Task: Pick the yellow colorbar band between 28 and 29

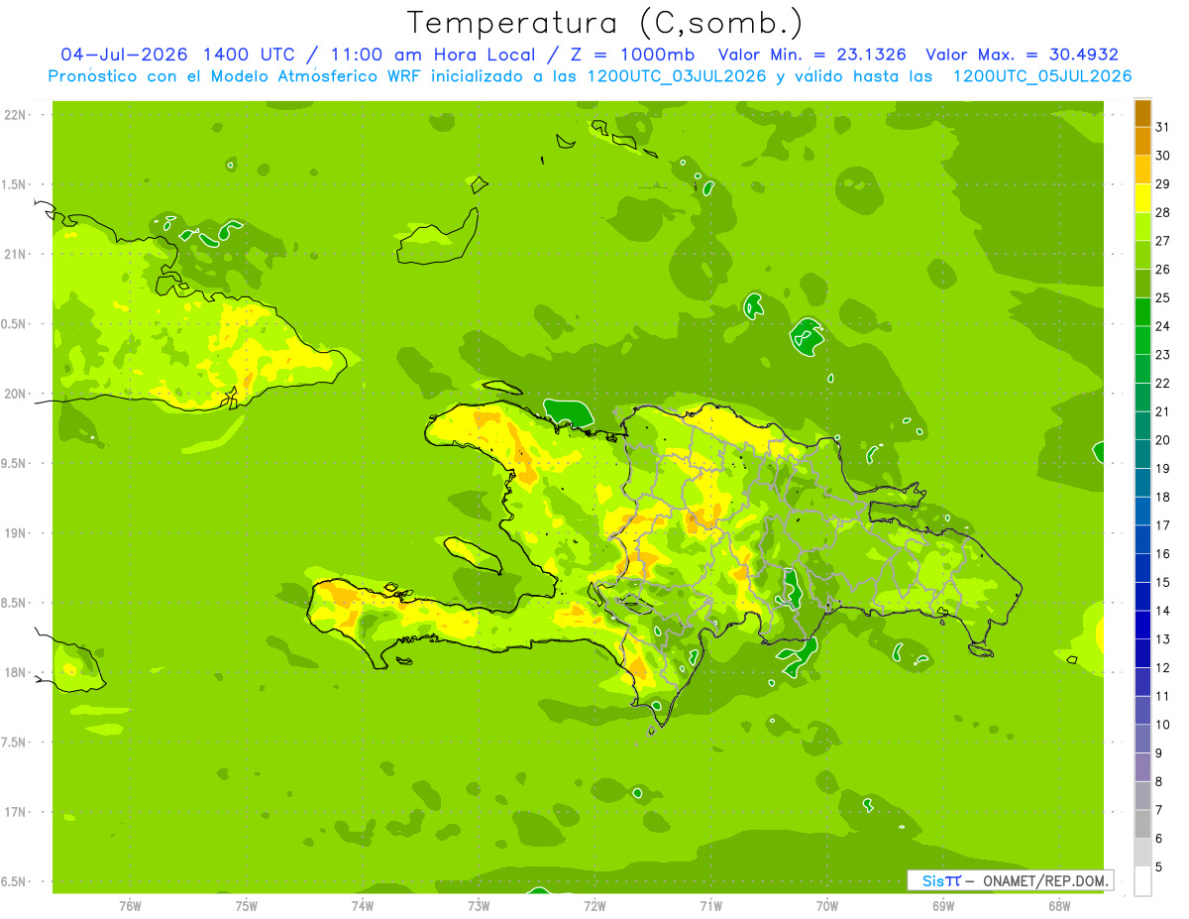Action: (x=1142, y=198)
